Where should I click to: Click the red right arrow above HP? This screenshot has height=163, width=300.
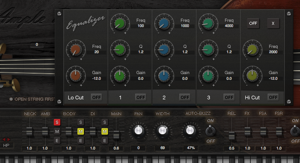(x=9, y=139)
